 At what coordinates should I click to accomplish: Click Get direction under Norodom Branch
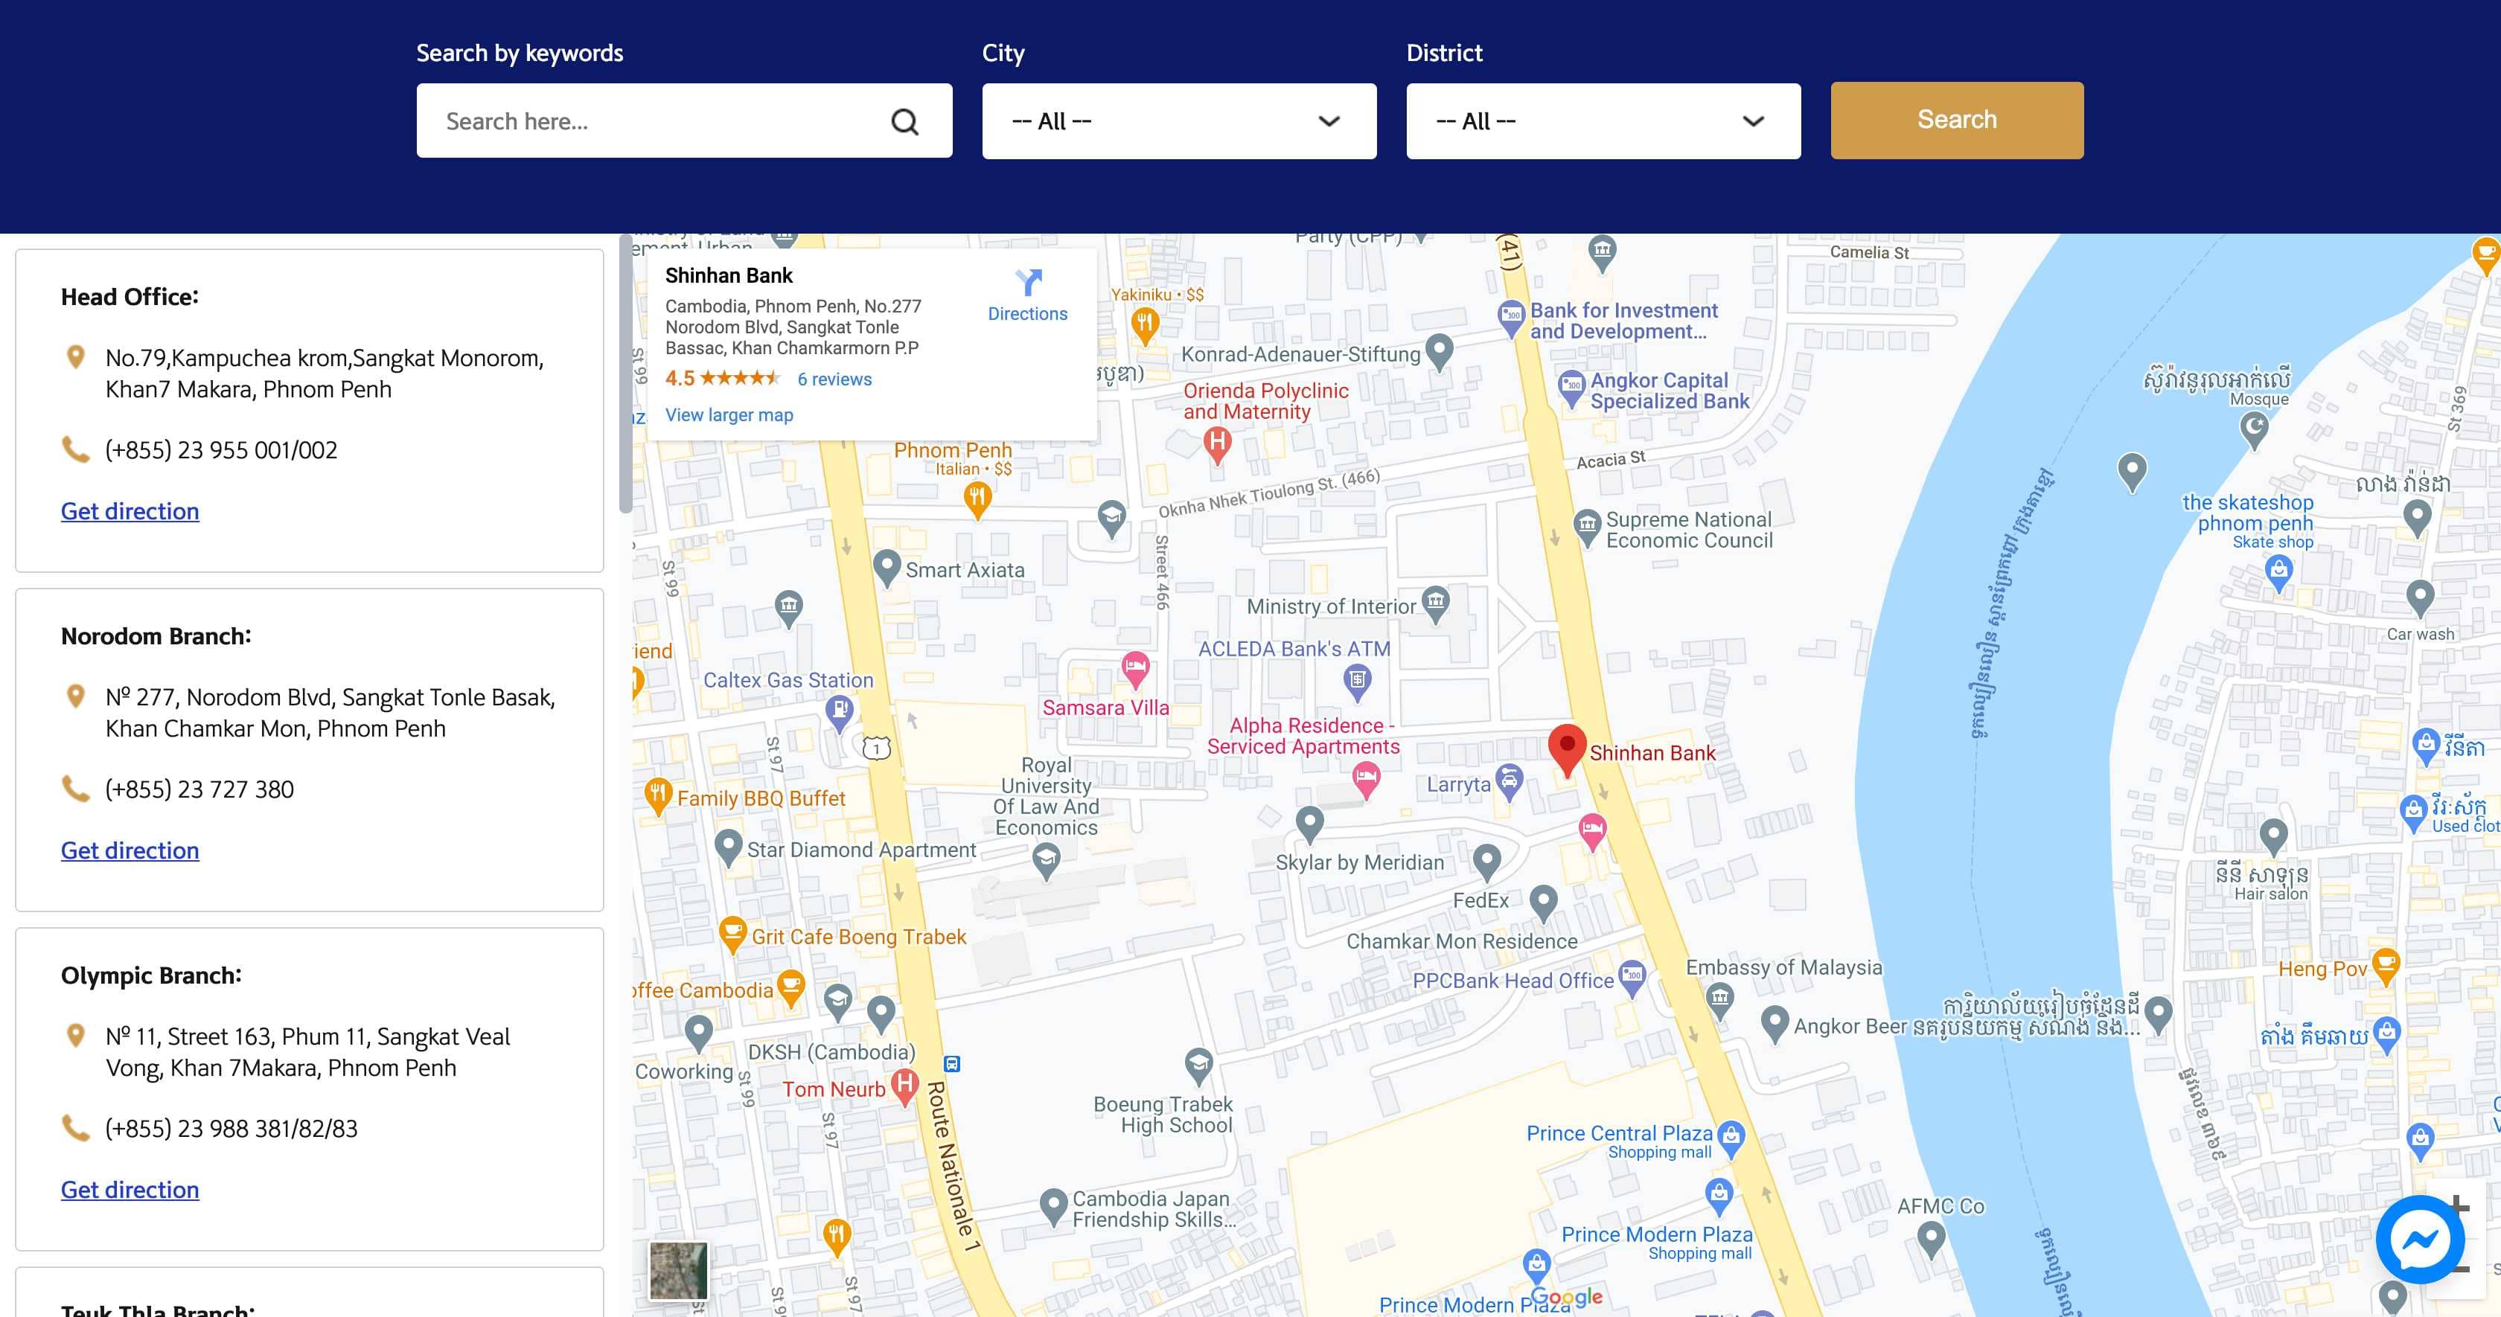129,850
